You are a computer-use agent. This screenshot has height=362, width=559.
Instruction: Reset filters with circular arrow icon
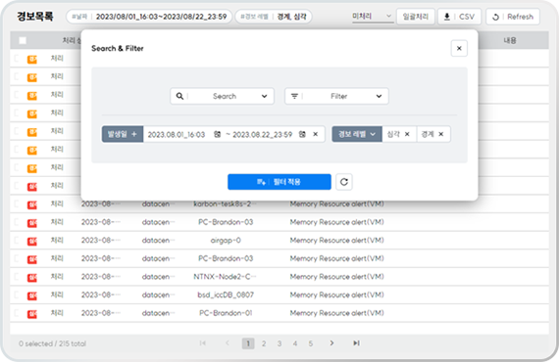[343, 182]
